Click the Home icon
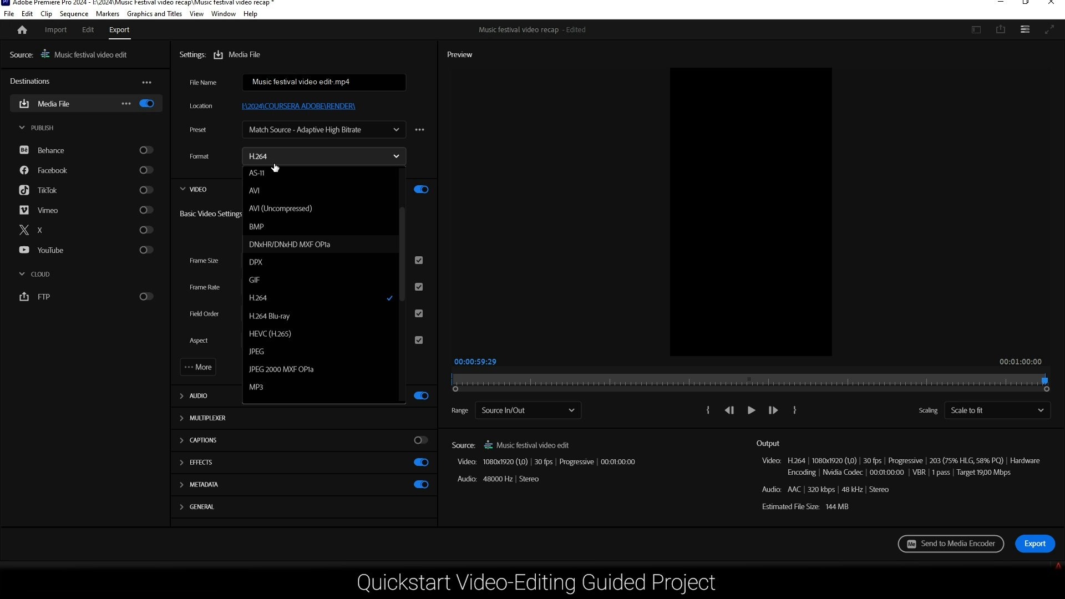 click(22, 30)
